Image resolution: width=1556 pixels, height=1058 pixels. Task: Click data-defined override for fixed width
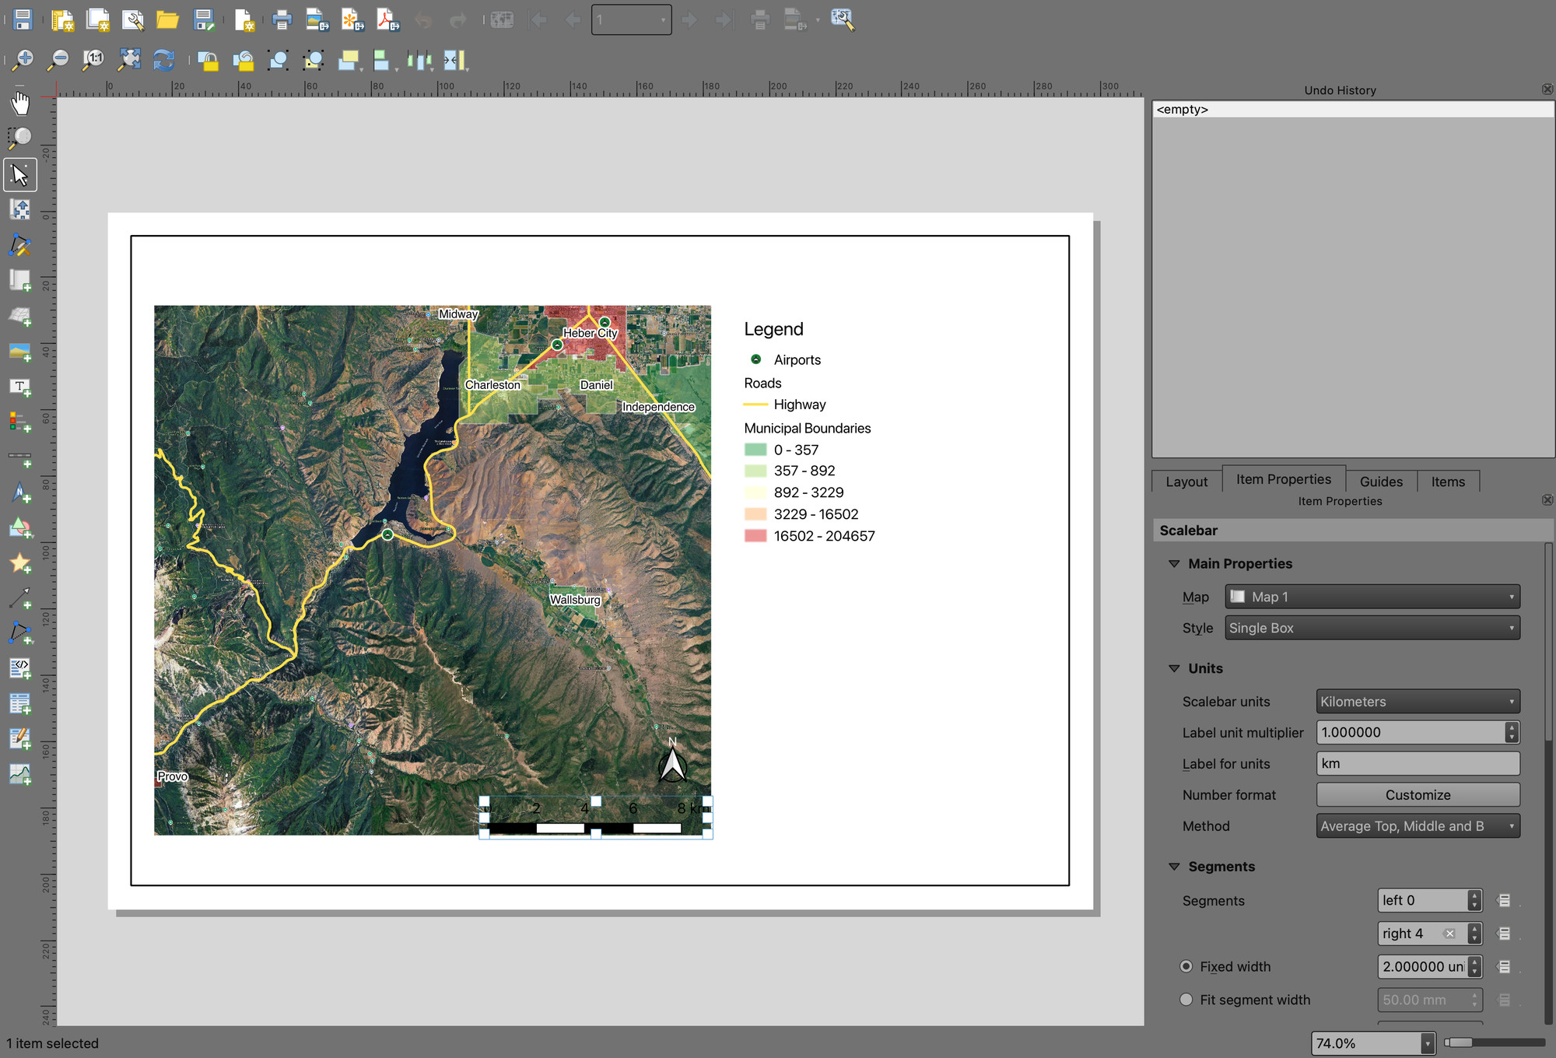click(1504, 966)
